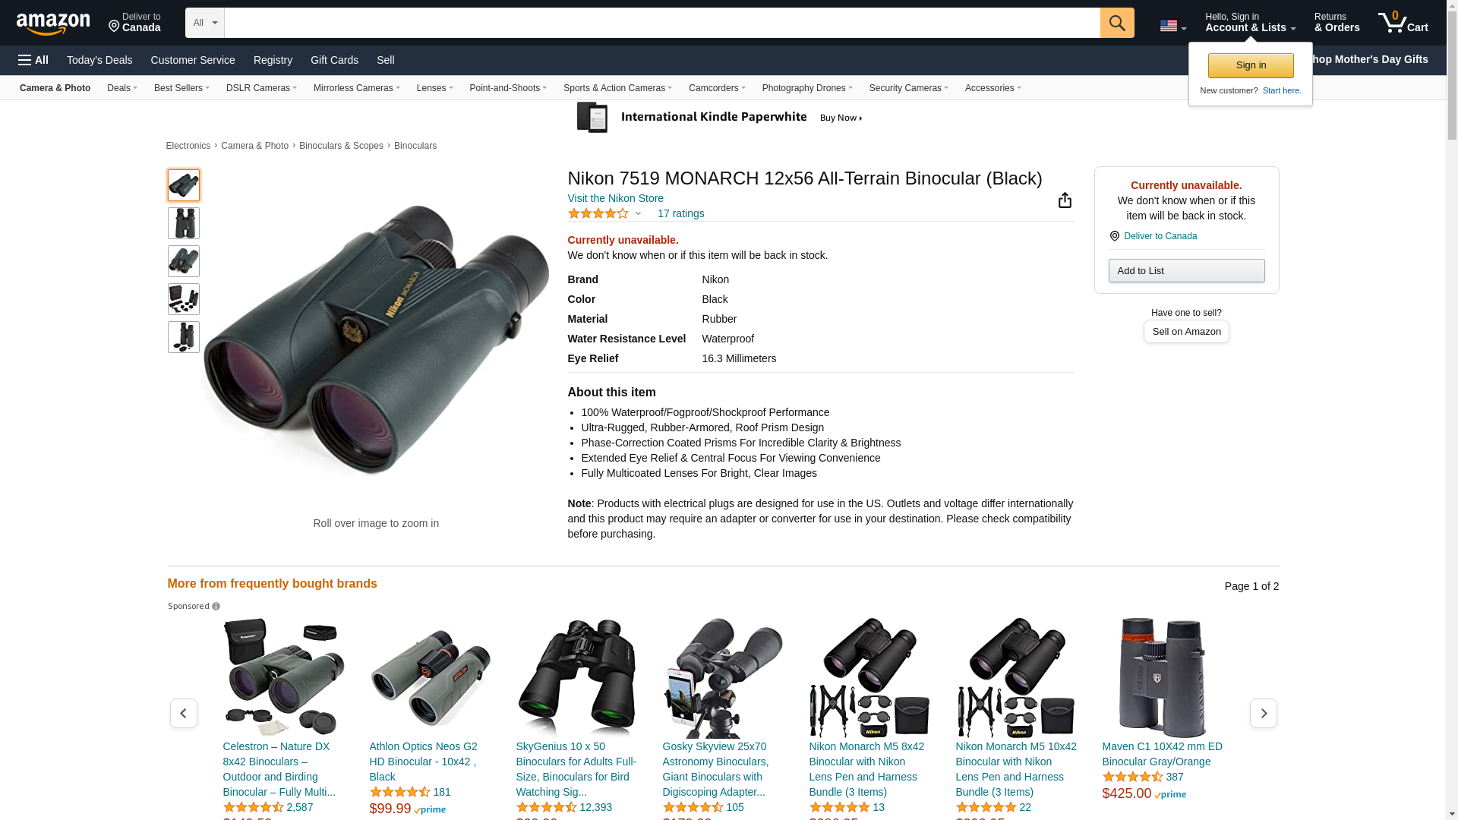Viewport: 1458px width, 820px height.
Task: Click the carousel previous arrow
Action: [x=184, y=714]
